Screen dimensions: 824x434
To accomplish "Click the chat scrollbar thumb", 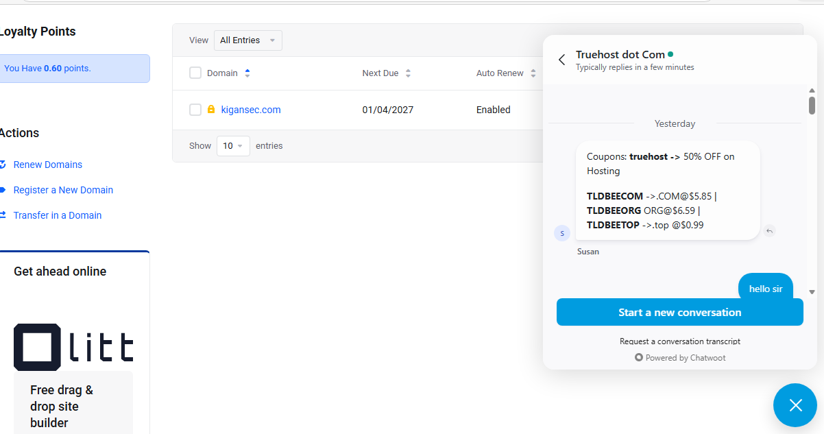I will point(812,105).
